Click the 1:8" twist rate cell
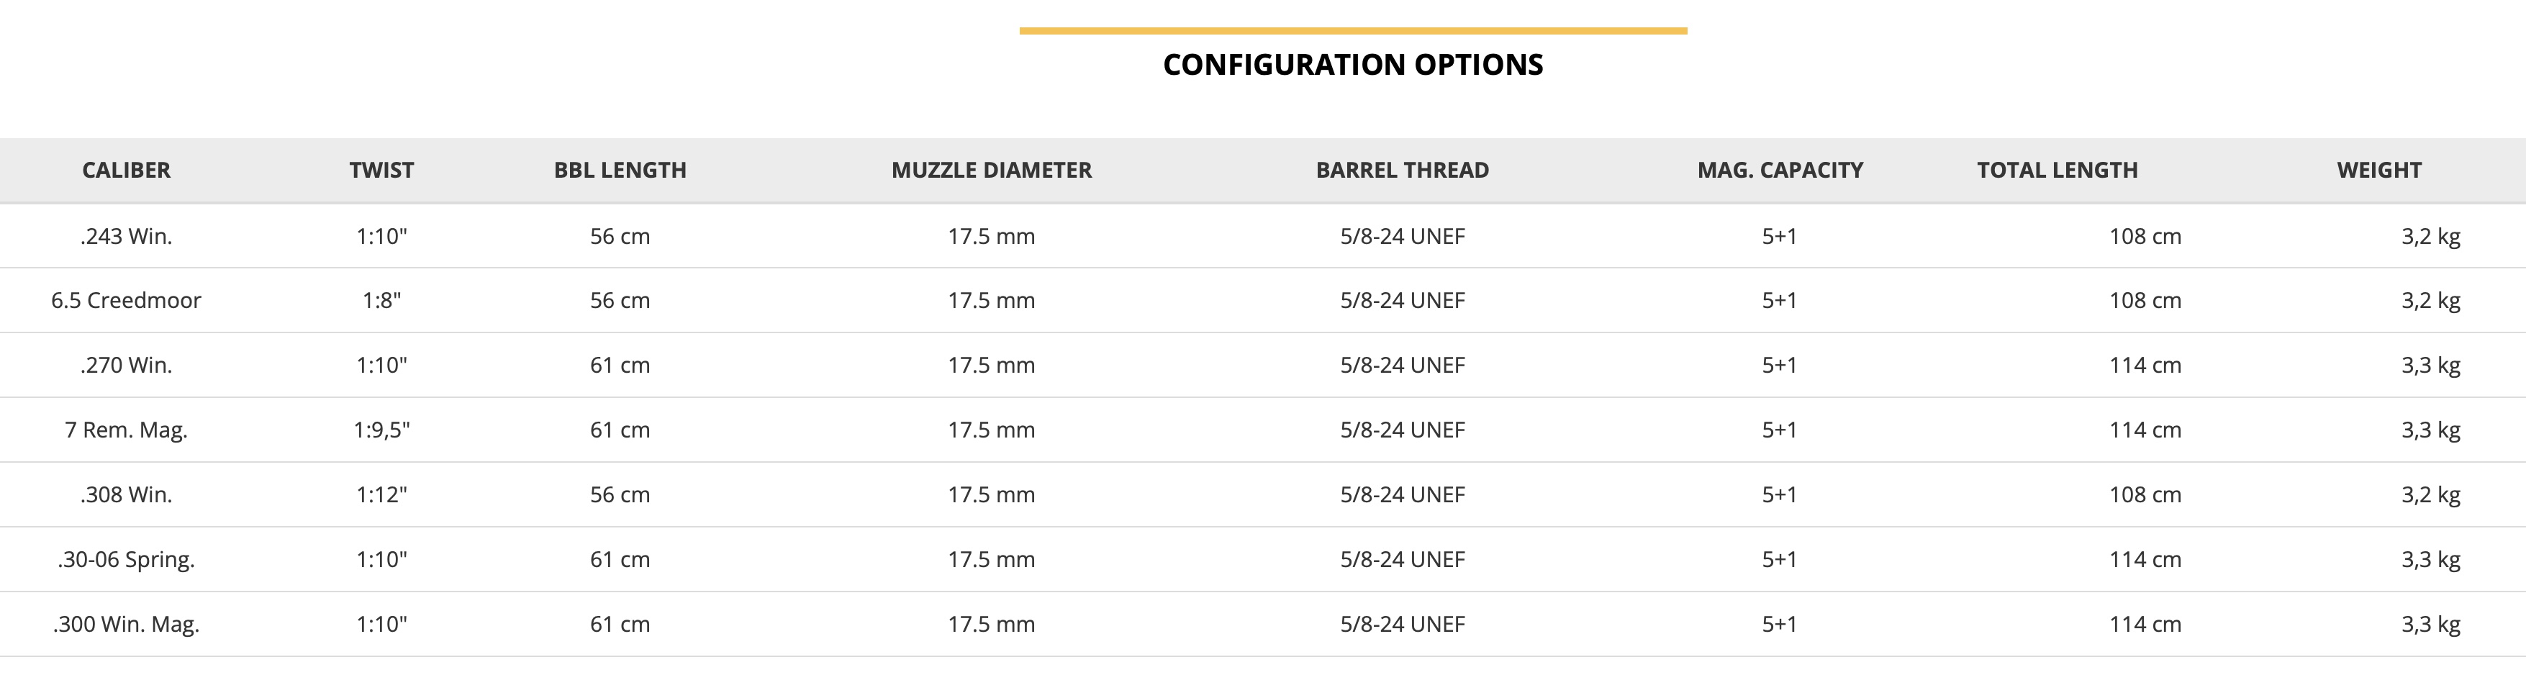Screen dimensions: 2526x675 [381, 302]
